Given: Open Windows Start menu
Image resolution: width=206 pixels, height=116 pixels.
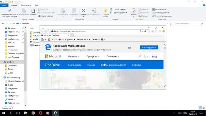Looking at the screenshot, I should click(x=4, y=113).
